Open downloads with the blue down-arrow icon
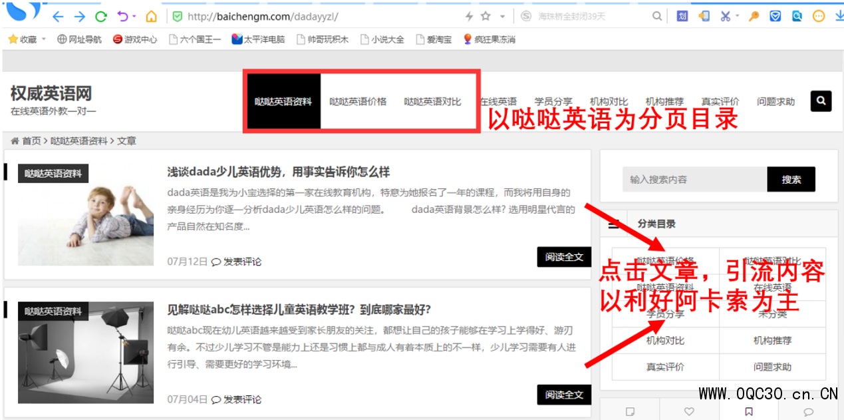 [839, 16]
